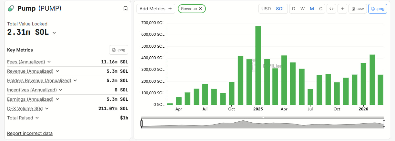Click the embed chart code icon

(331, 9)
